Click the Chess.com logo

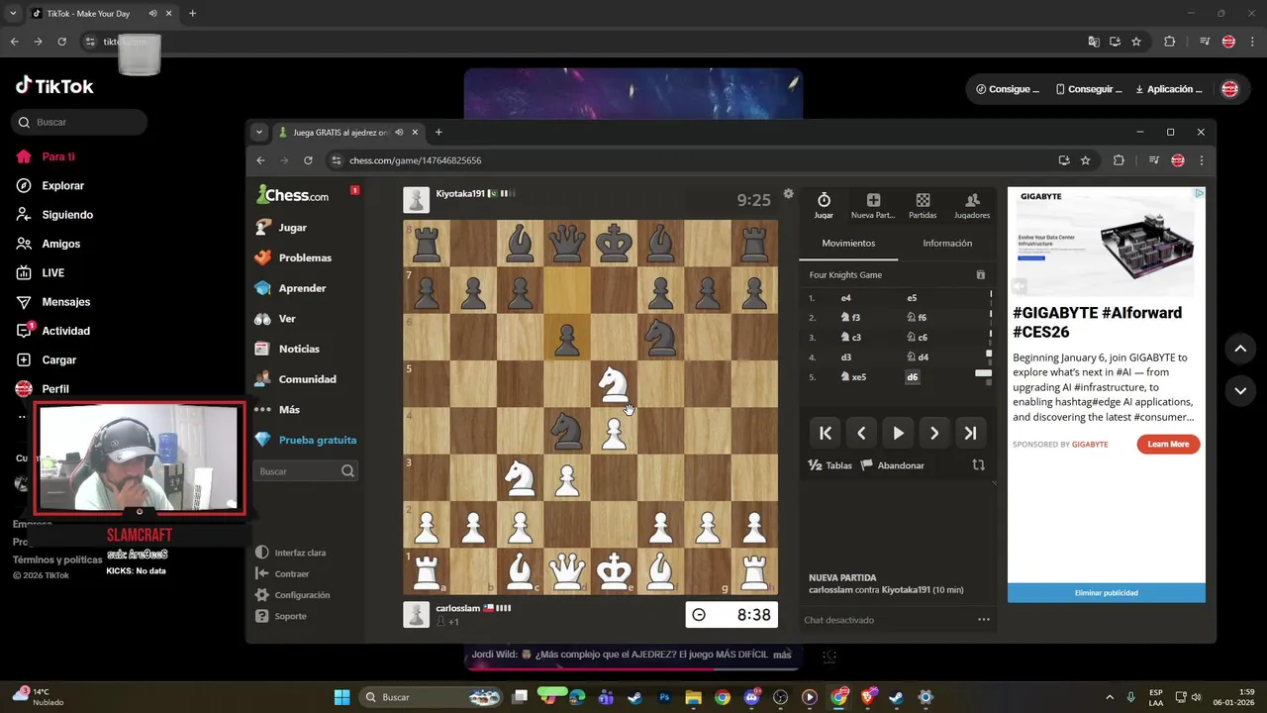point(292,195)
